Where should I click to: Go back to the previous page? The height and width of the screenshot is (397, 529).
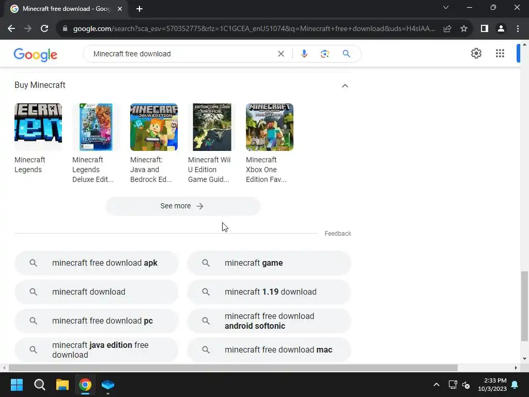pyautogui.click(x=11, y=29)
